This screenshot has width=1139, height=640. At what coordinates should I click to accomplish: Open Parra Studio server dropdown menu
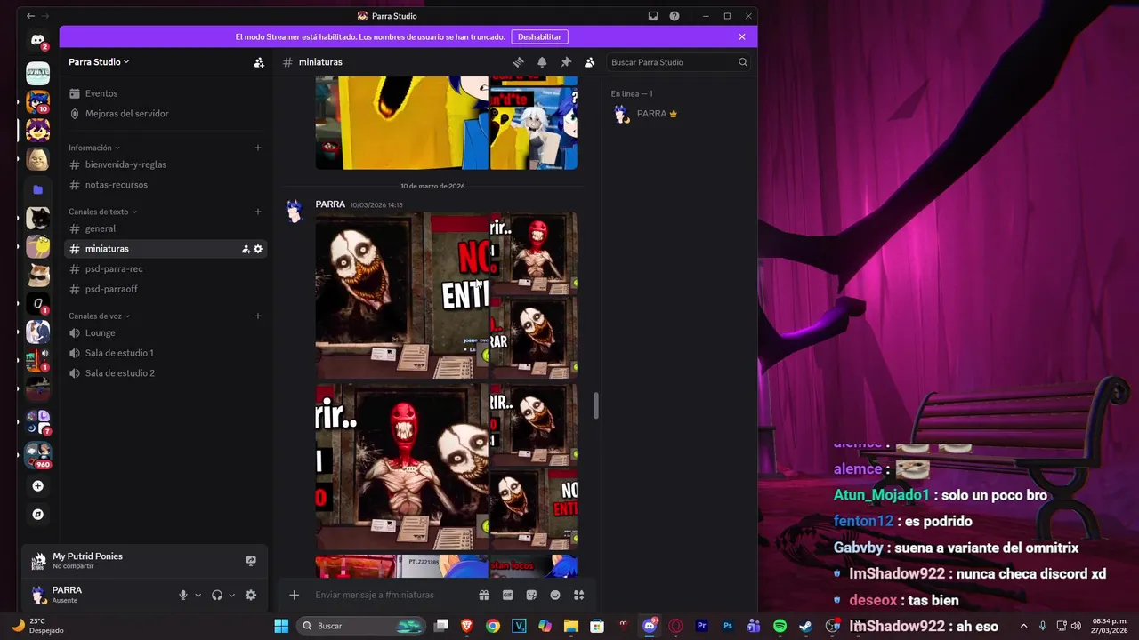(99, 62)
